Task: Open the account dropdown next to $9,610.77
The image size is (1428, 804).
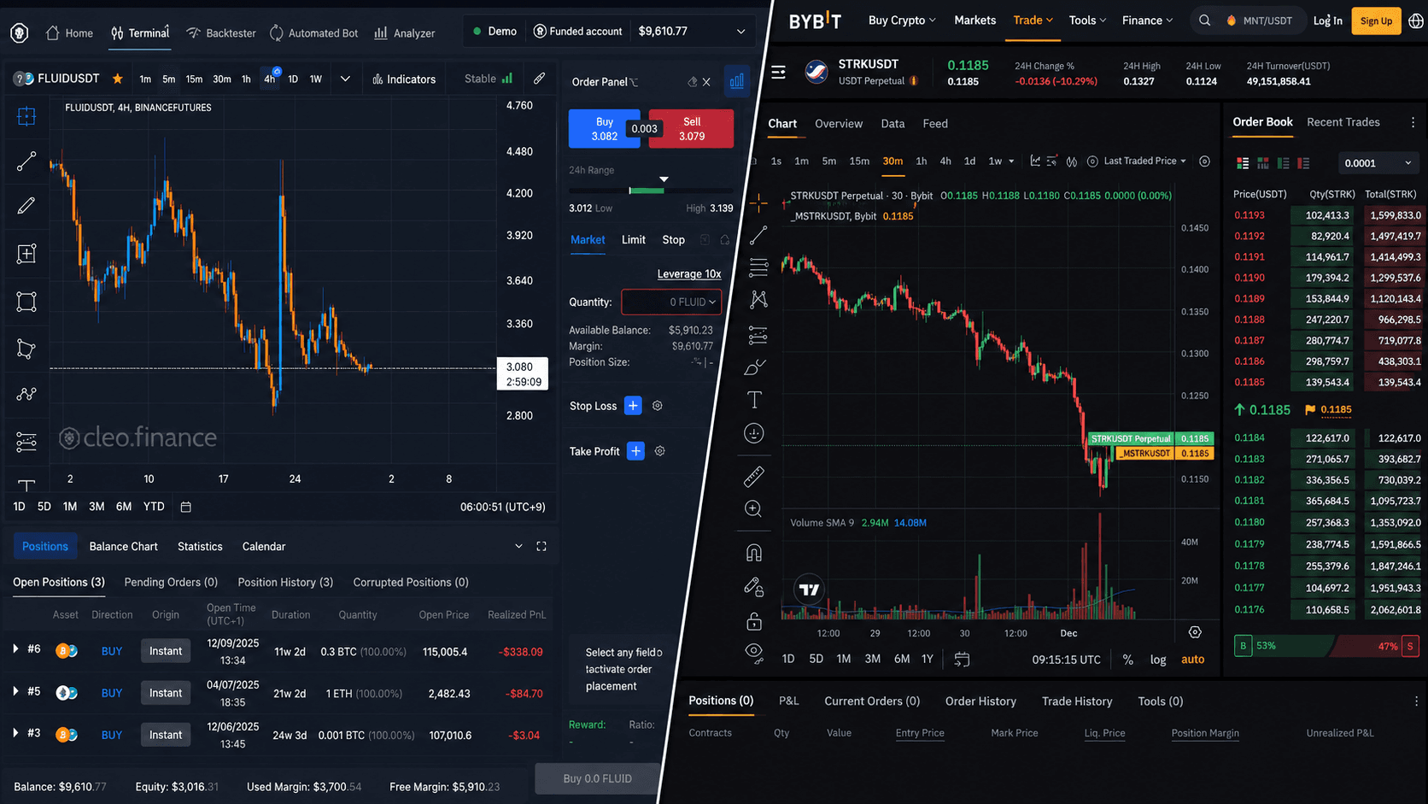Action: pos(740,32)
